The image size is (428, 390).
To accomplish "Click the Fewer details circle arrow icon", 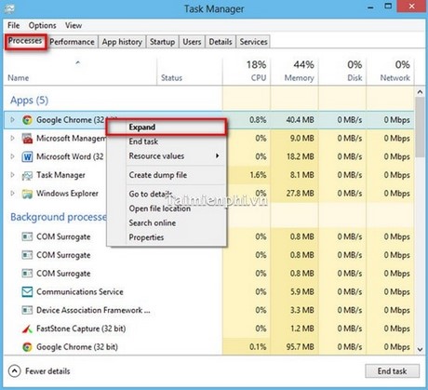I will click(15, 371).
